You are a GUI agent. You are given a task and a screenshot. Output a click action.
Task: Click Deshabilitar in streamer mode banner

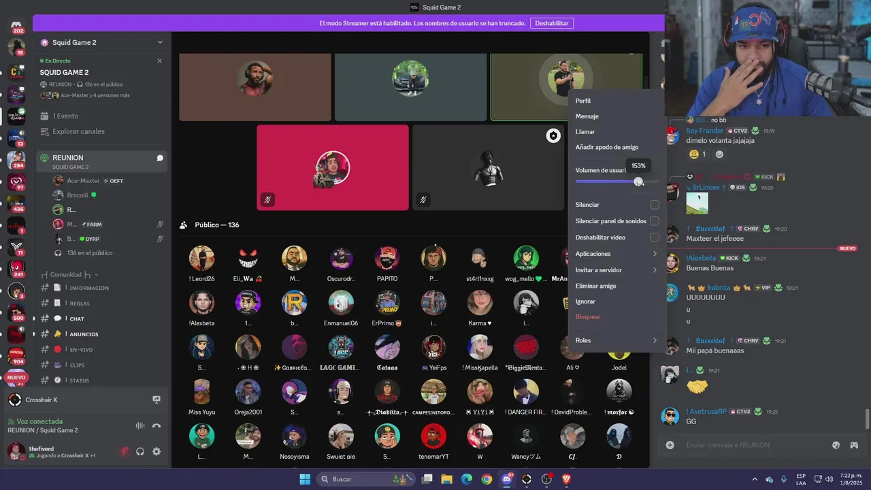[551, 23]
